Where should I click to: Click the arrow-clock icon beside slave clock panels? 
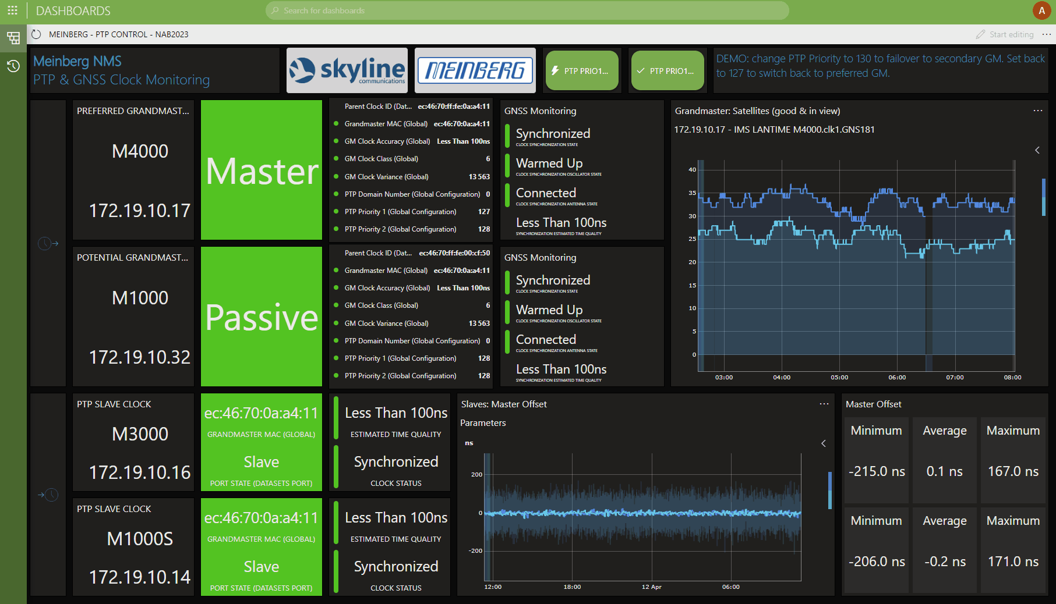(x=48, y=495)
